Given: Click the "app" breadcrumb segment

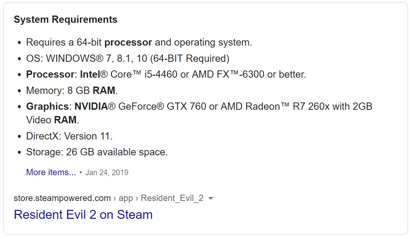Looking at the screenshot, I should point(125,198).
